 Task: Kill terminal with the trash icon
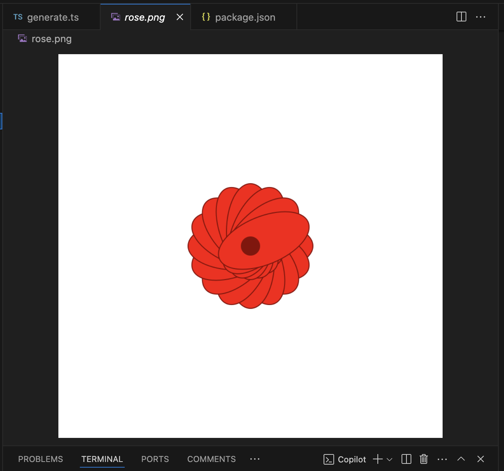424,459
